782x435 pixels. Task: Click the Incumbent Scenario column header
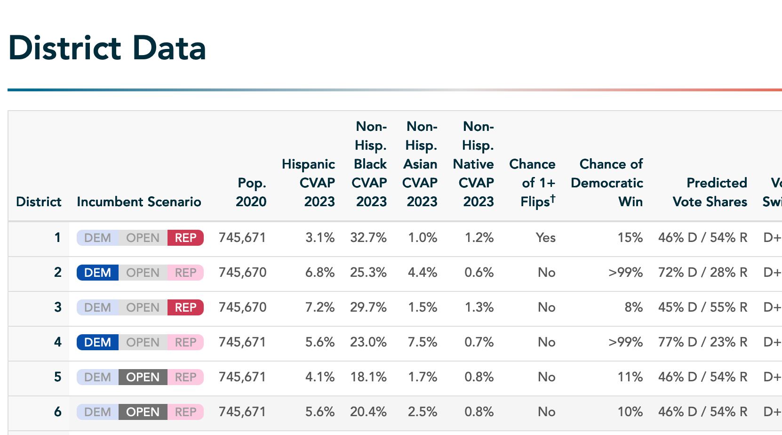click(x=139, y=201)
